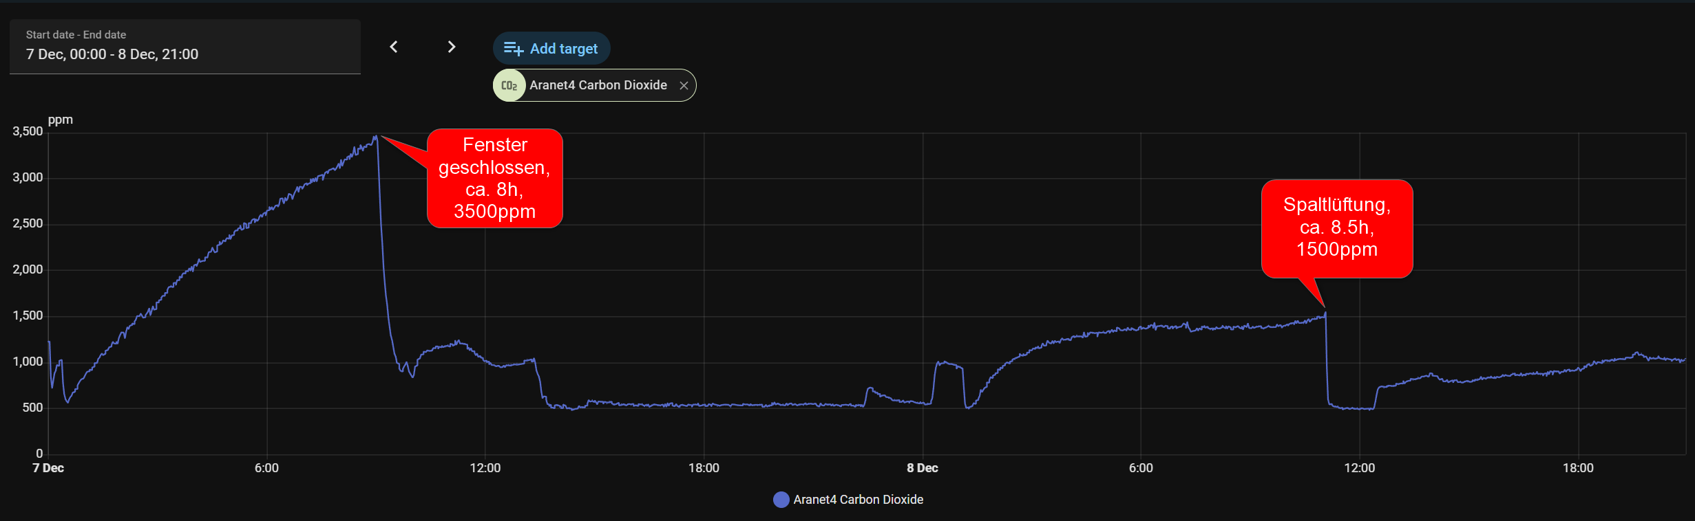Click the 7 Dec x-axis label
This screenshot has height=521, width=1695.
pyautogui.click(x=48, y=468)
